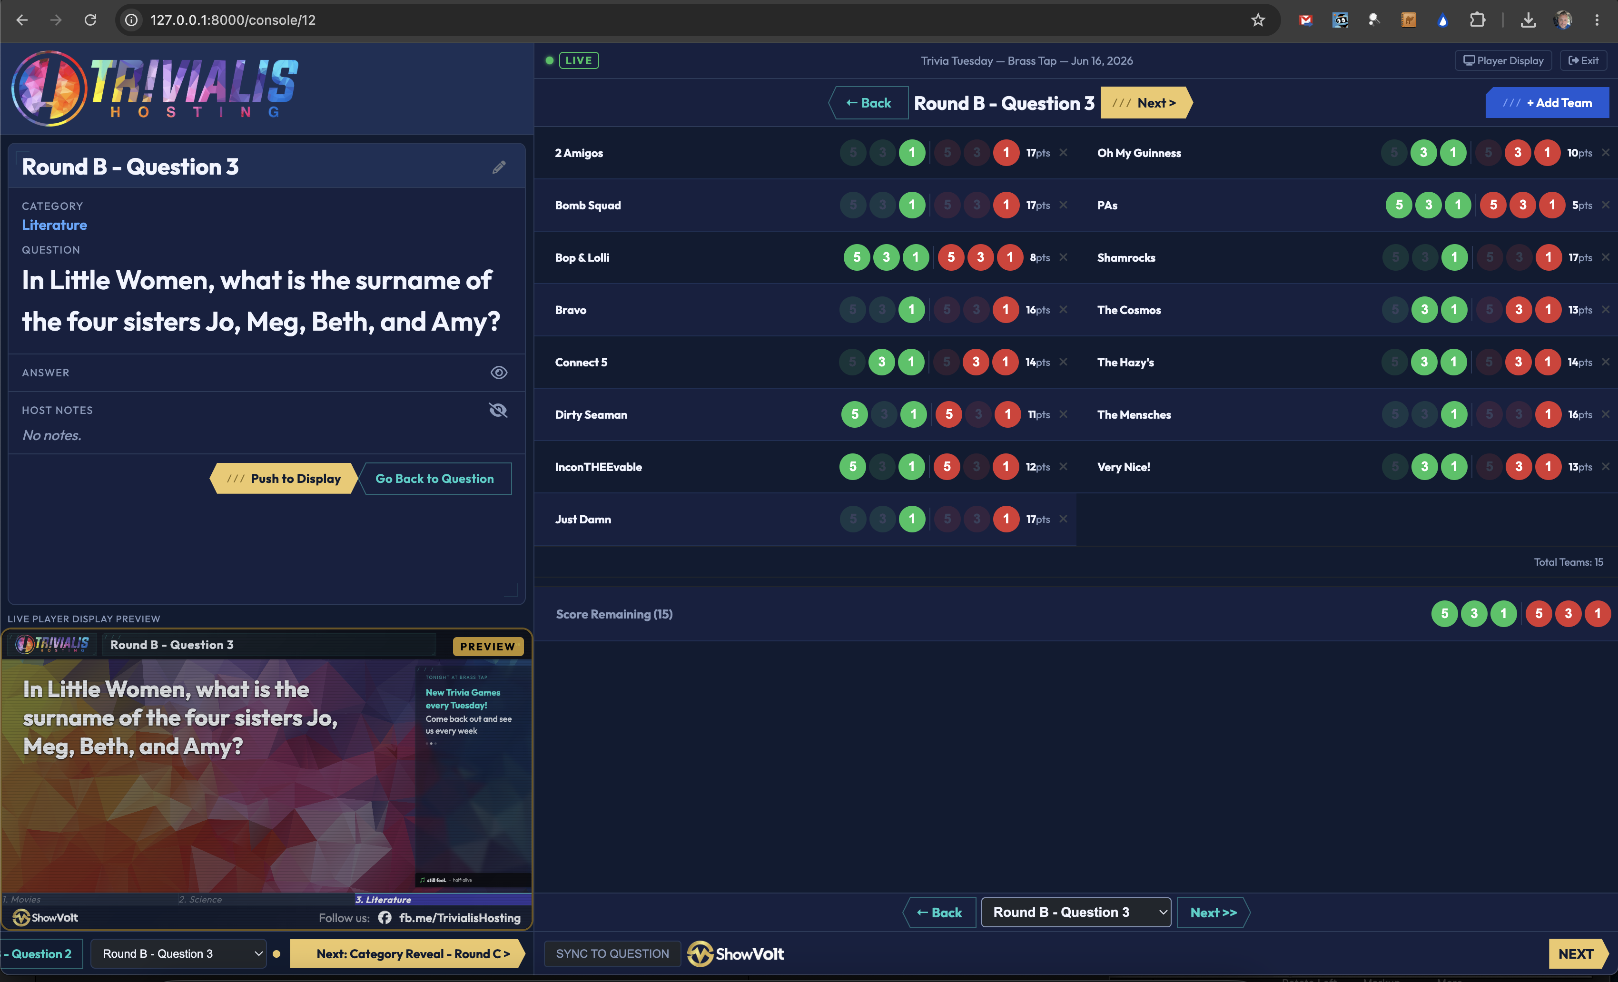Remove the Bomb Squad team with its X
This screenshot has width=1618, height=982.
coord(1063,206)
